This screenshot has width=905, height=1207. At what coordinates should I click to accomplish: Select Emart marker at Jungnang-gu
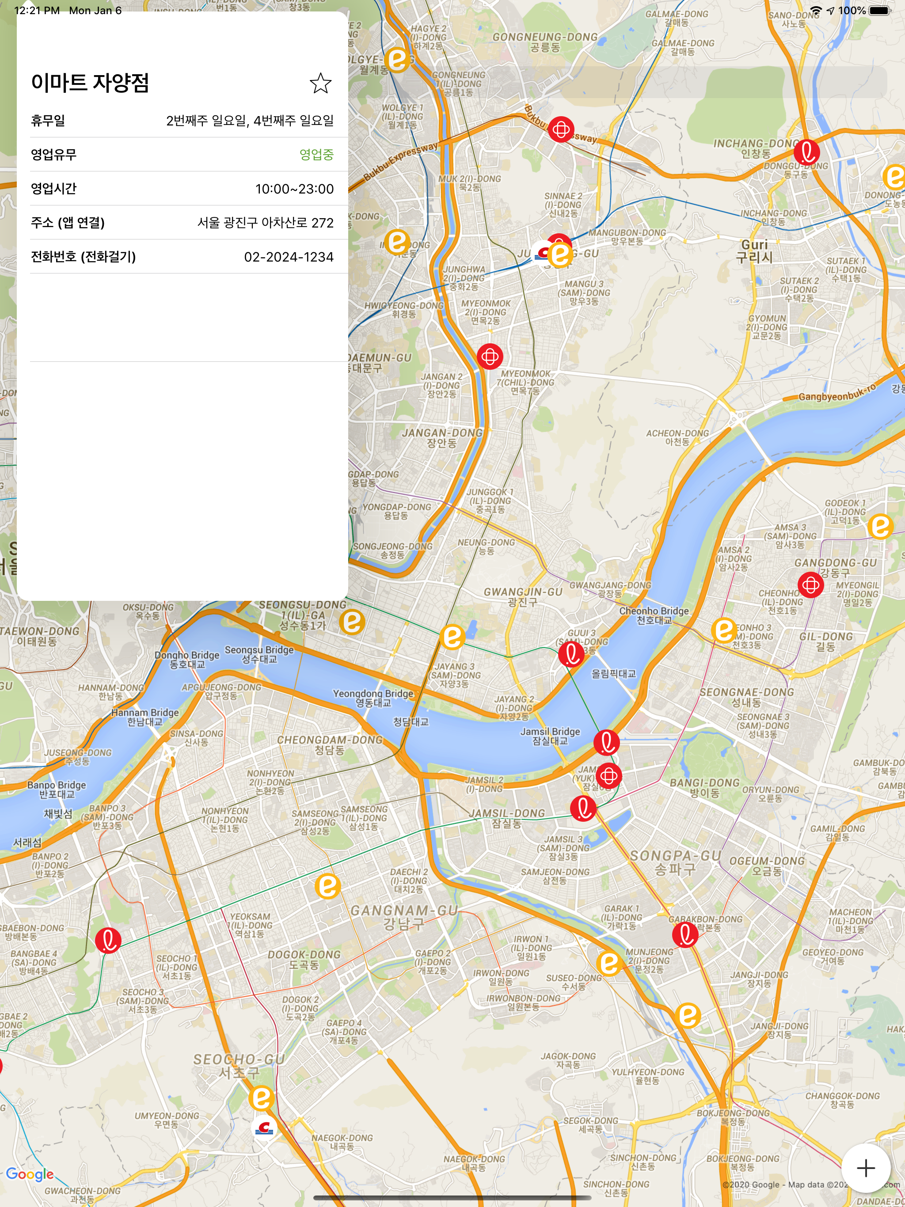click(x=560, y=255)
